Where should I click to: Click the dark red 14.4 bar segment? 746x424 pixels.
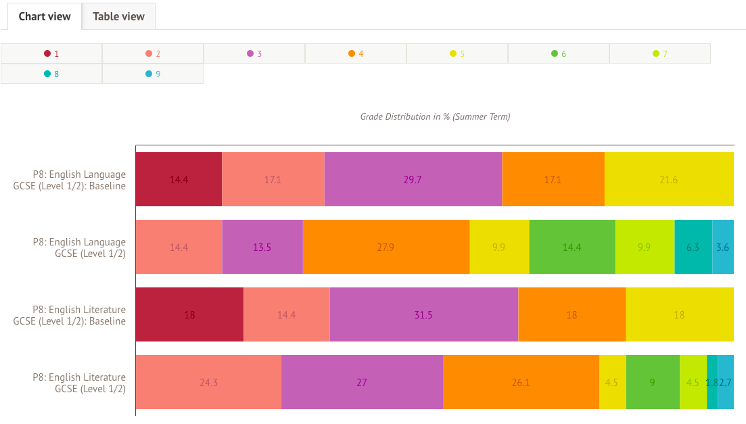pyautogui.click(x=179, y=179)
